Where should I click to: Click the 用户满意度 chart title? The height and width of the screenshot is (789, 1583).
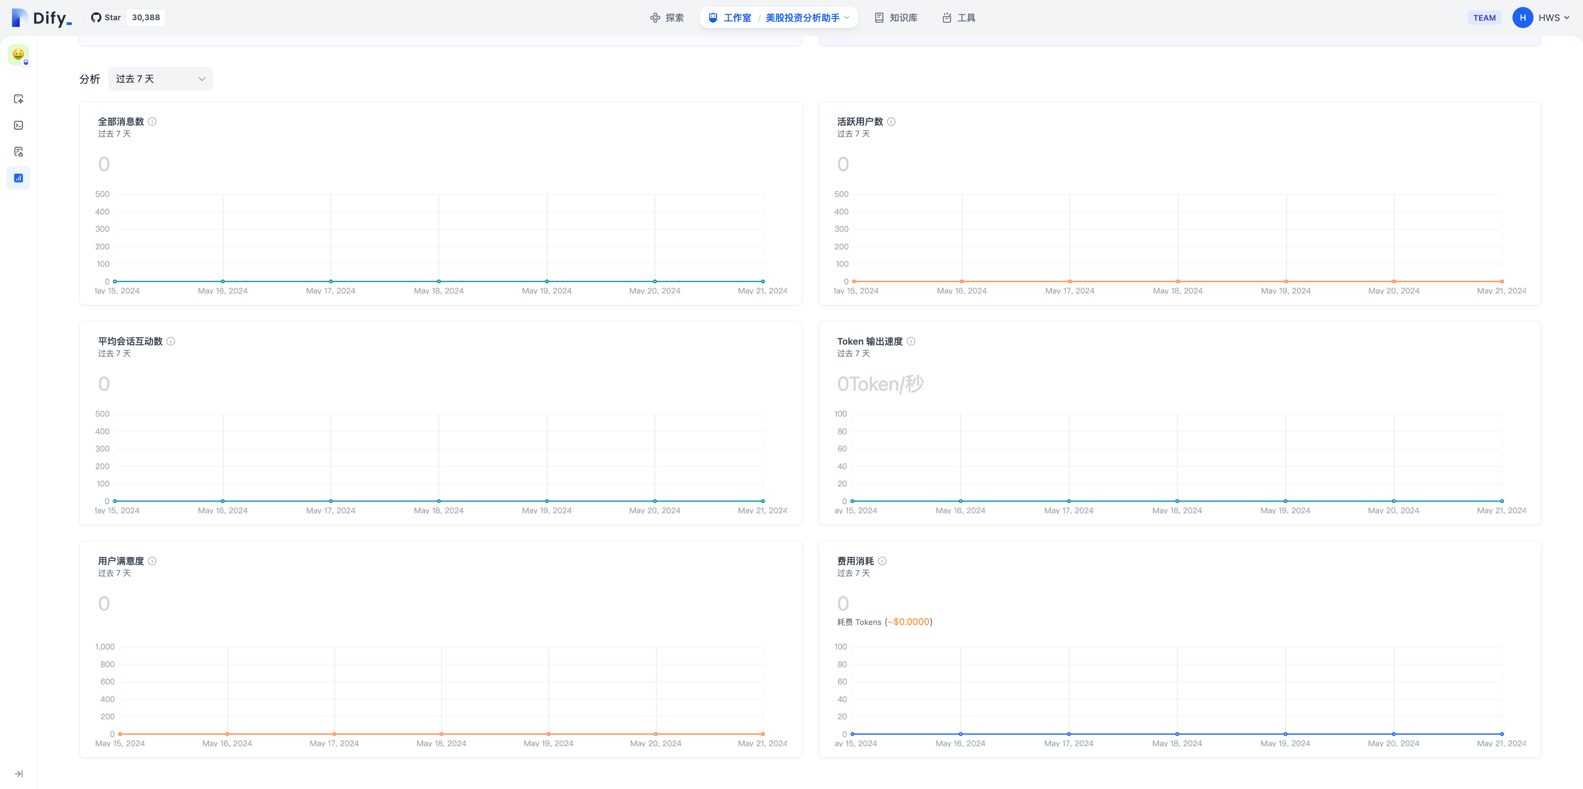click(x=121, y=561)
